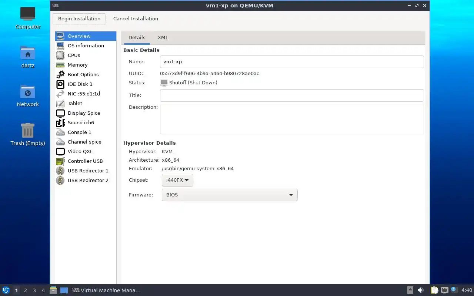
Task: Select the USB Redirector 1 icon
Action: point(60,171)
